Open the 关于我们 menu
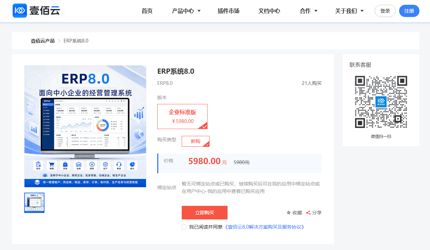The height and width of the screenshot is (250, 430). pos(346,11)
